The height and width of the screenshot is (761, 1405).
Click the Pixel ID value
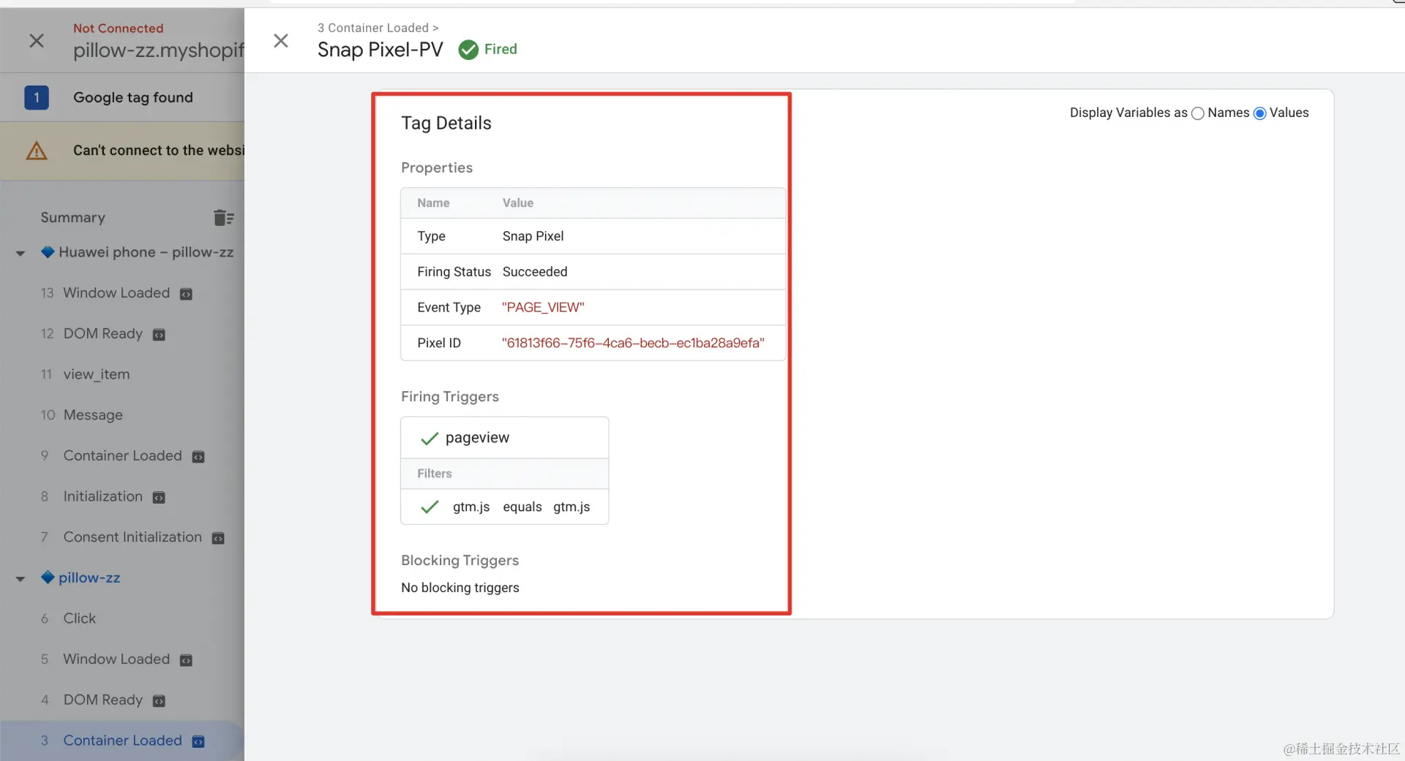(633, 343)
